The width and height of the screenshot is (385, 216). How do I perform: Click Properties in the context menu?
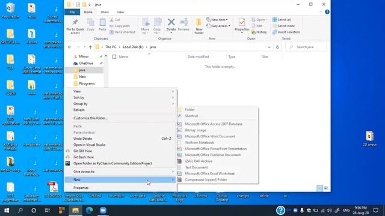pos(120,188)
